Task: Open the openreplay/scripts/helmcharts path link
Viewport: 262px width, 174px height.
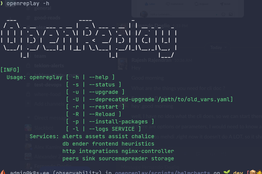Action: pos(163,172)
